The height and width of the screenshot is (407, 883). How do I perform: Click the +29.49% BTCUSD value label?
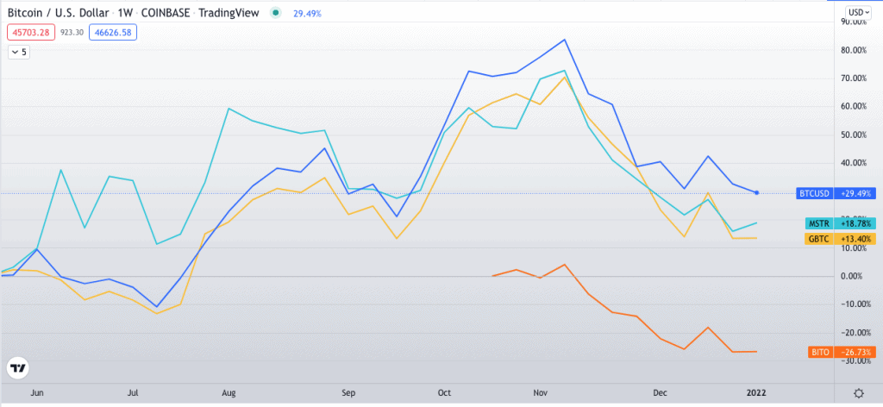tap(854, 194)
